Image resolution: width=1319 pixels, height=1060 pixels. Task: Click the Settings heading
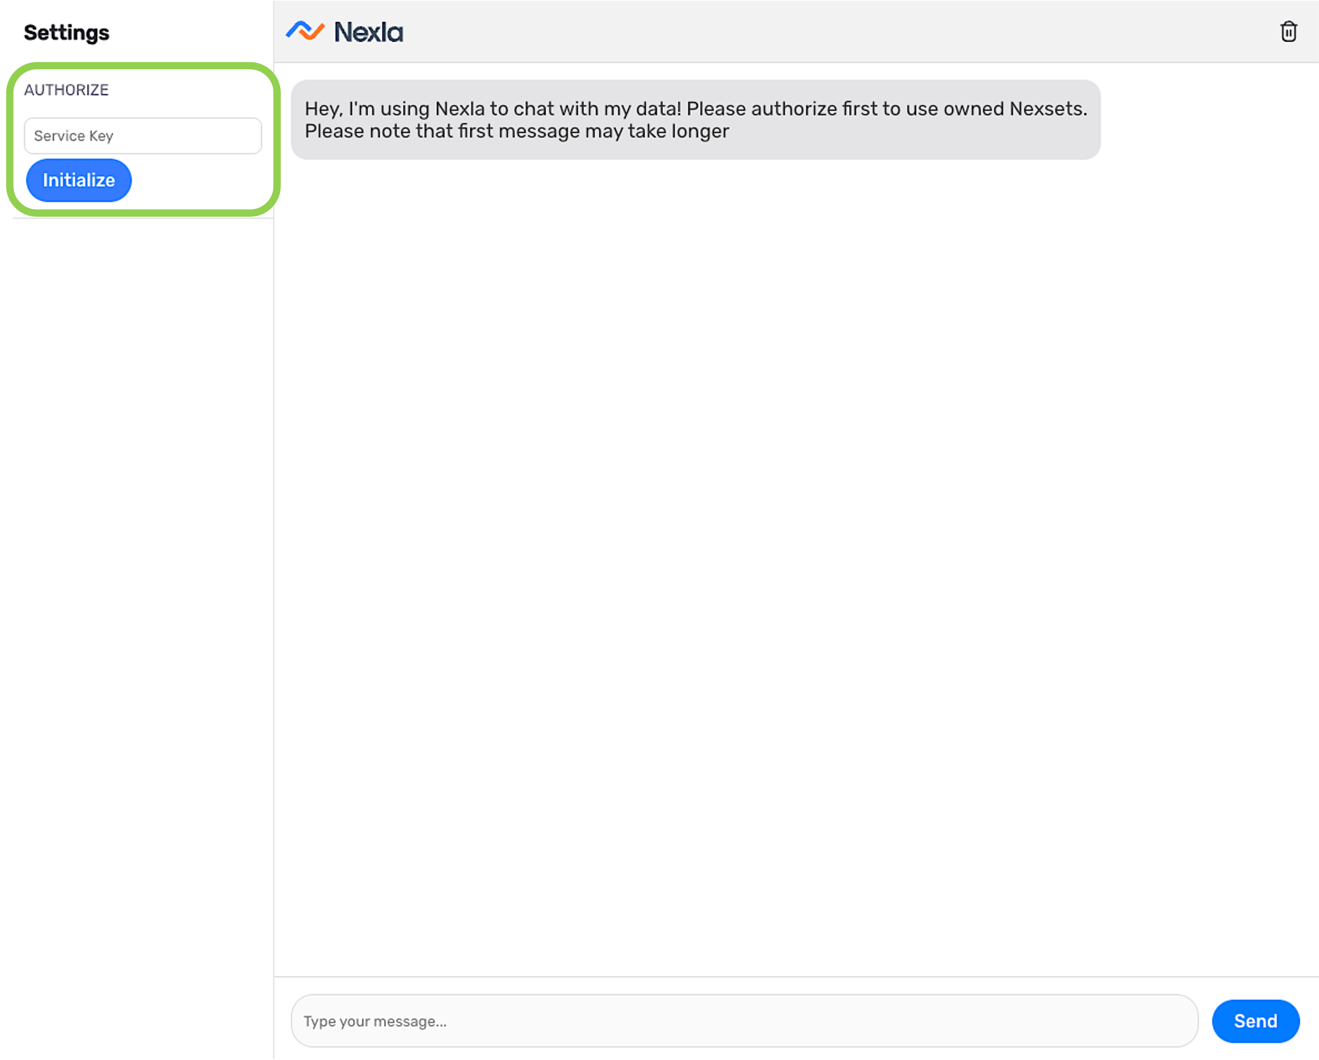[67, 32]
